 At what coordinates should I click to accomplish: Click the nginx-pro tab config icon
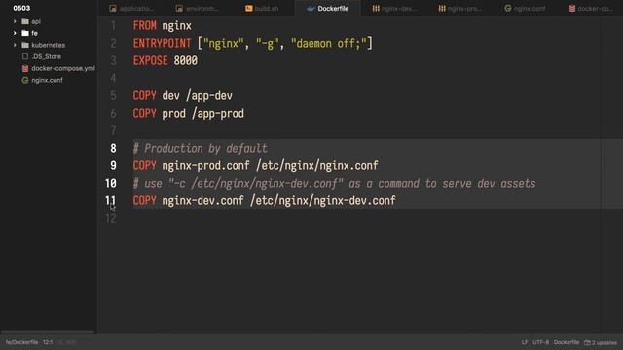pos(442,9)
